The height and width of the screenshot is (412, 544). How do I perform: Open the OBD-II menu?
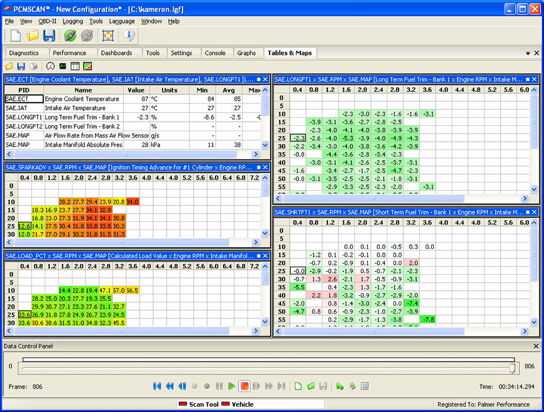click(x=47, y=21)
